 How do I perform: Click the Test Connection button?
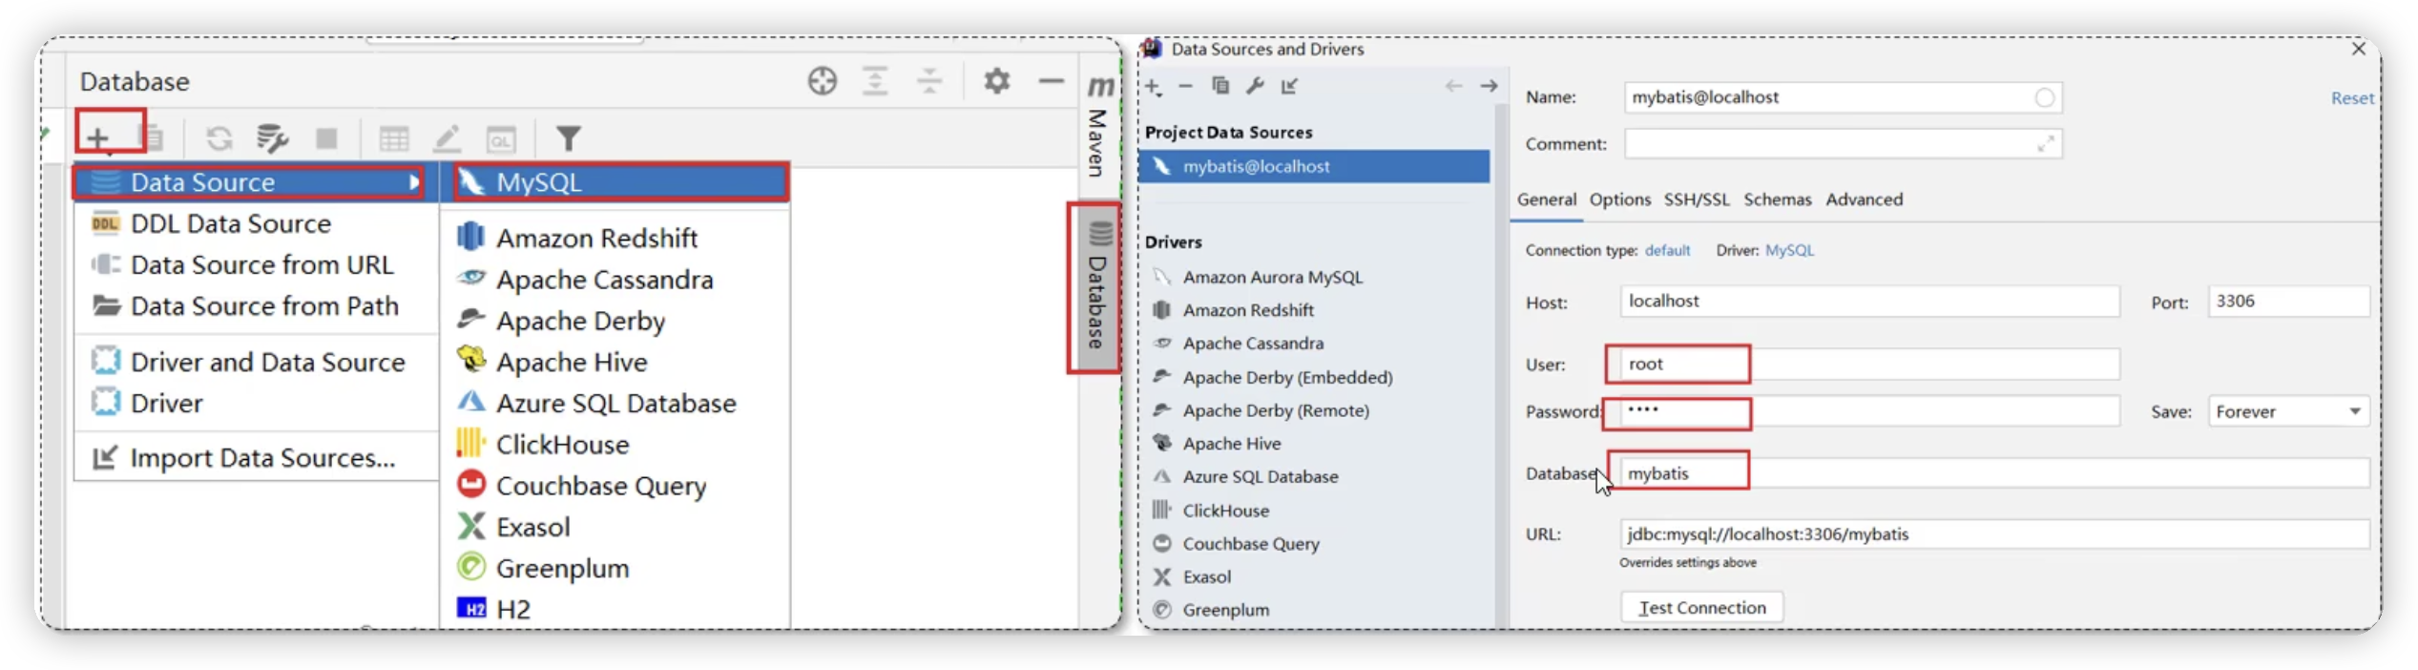click(1701, 607)
